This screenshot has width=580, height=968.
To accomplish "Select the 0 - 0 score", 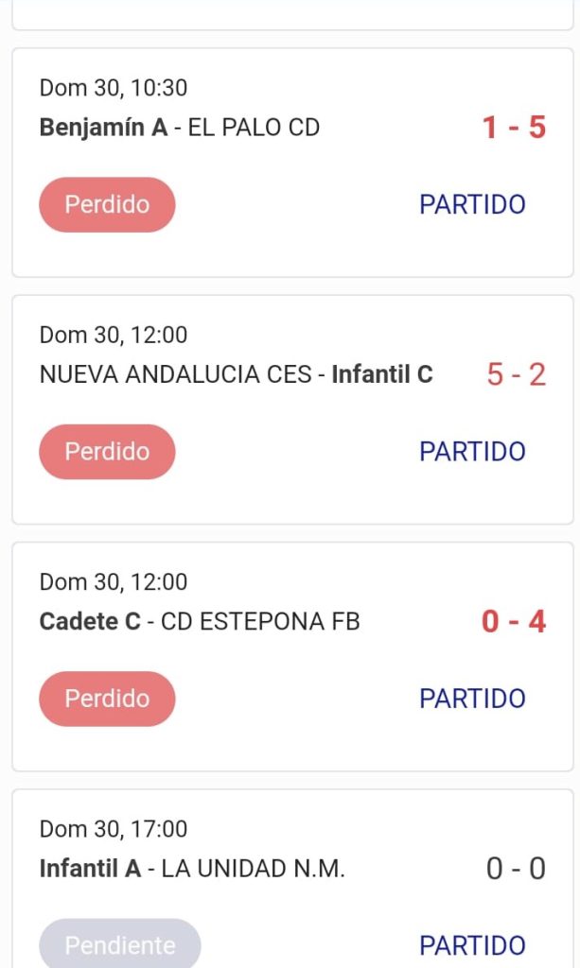I will point(517,868).
